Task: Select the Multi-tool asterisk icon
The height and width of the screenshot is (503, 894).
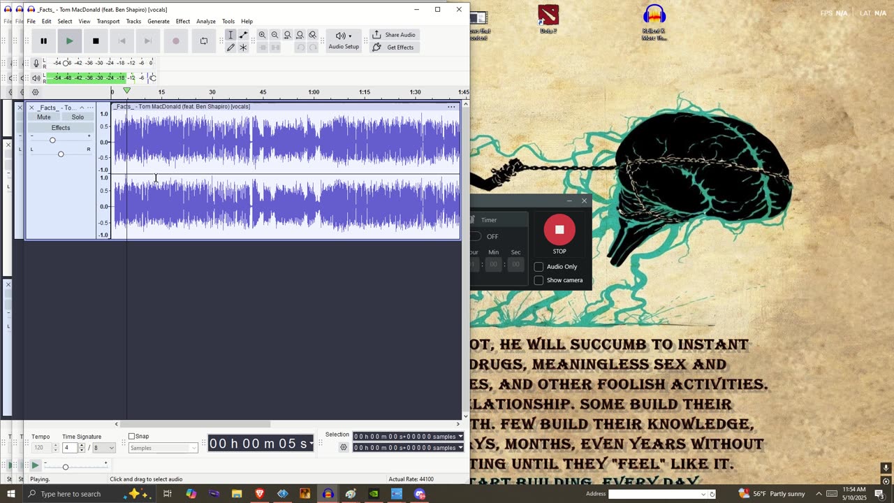Action: [x=243, y=48]
